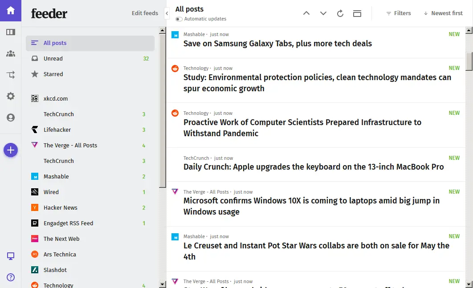Click The Verge feed icon in sidebar
Image resolution: width=473 pixels, height=288 pixels.
35,145
